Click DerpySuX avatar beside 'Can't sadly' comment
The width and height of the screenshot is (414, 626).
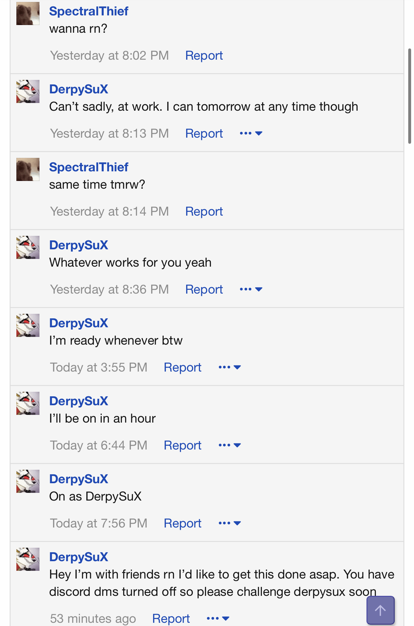pyautogui.click(x=28, y=91)
